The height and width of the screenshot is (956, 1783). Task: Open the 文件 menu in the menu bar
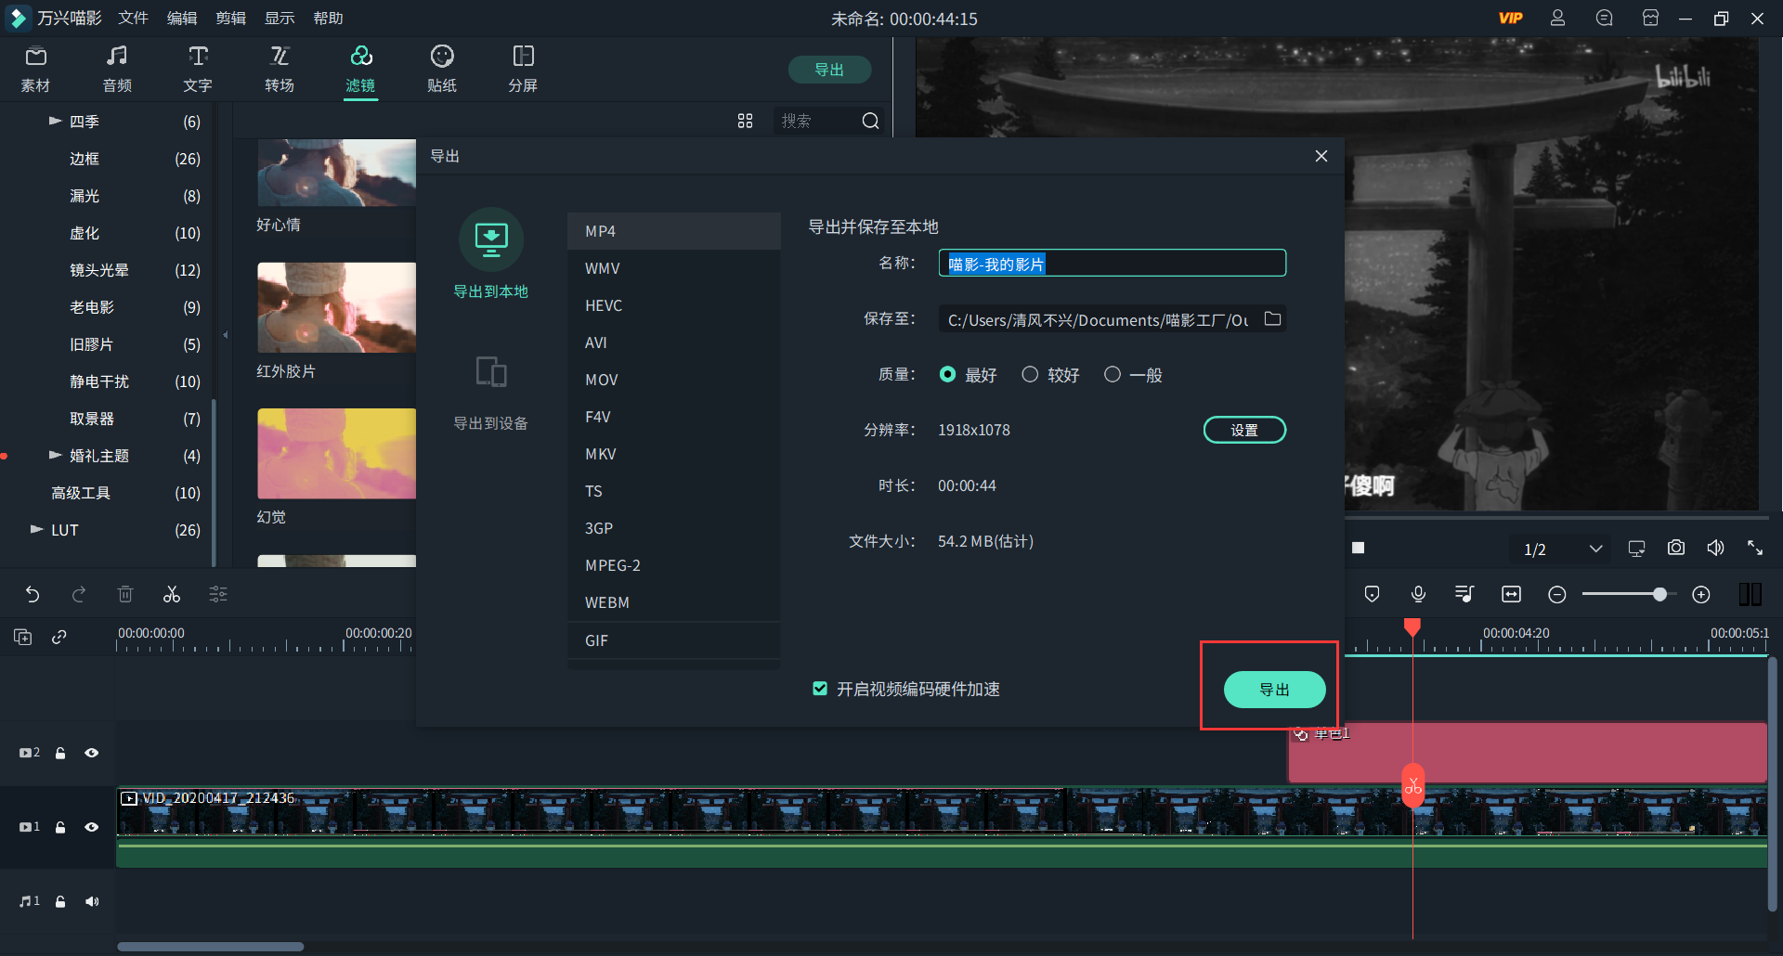pyautogui.click(x=133, y=19)
